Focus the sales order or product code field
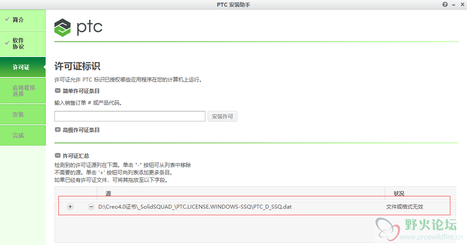 tap(130, 116)
